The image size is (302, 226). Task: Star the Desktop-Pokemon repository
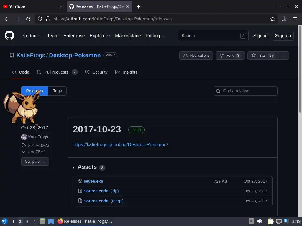coord(263,56)
